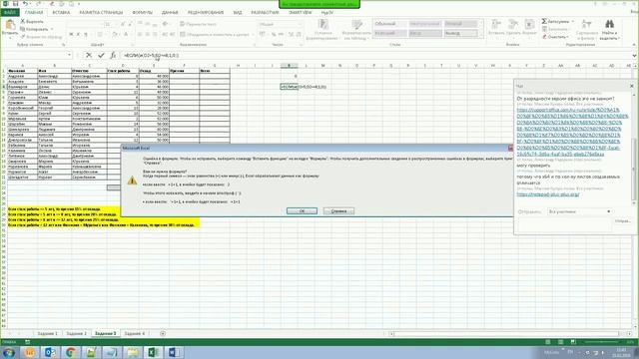Toggle Wrap Text (Перенести текст)

(x=199, y=24)
